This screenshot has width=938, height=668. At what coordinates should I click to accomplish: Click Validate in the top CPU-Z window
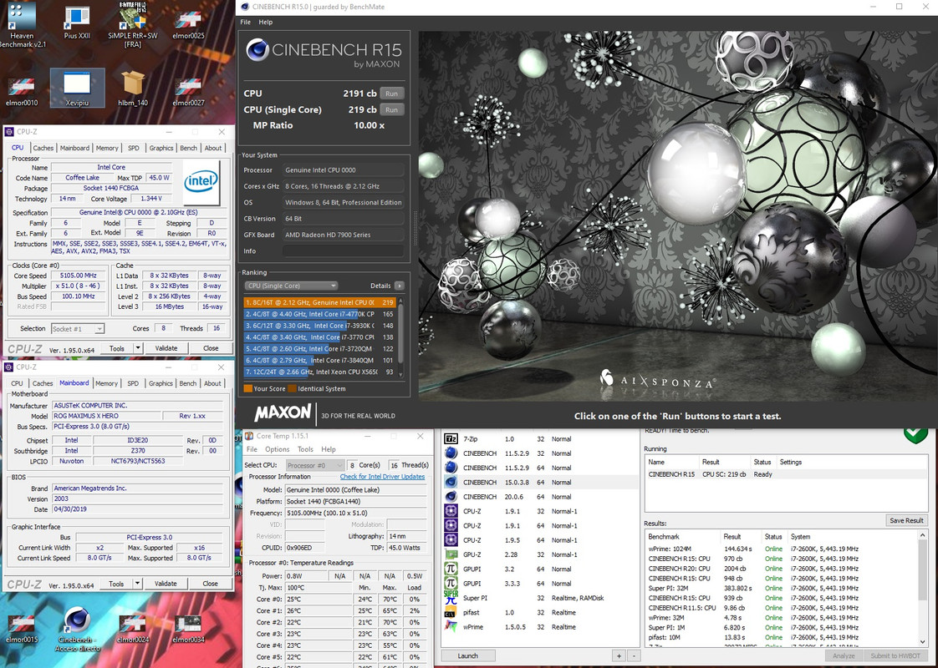click(166, 347)
